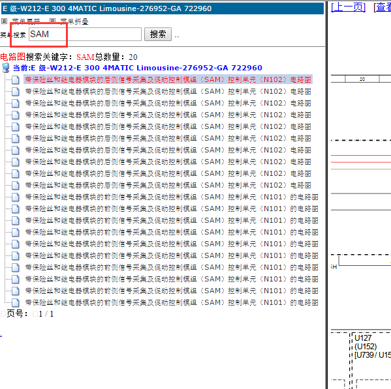Go to previous page via 上一页 link
Viewport: 391px width, 389px height.
[348, 7]
